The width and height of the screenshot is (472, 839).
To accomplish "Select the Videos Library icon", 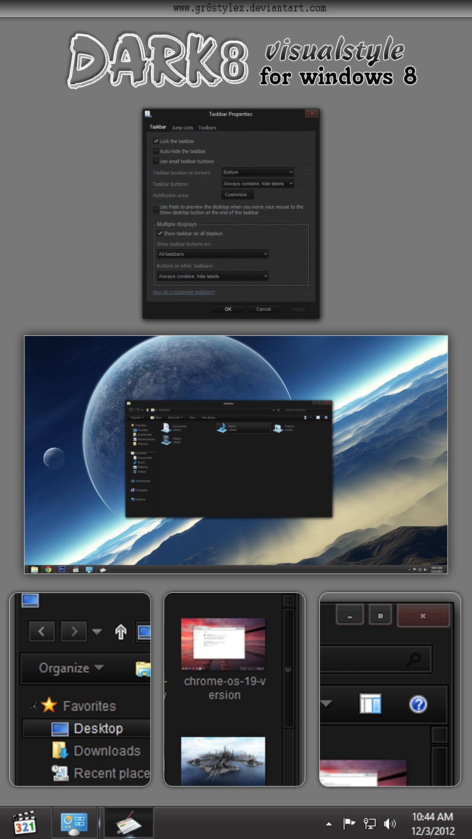I will [x=166, y=440].
